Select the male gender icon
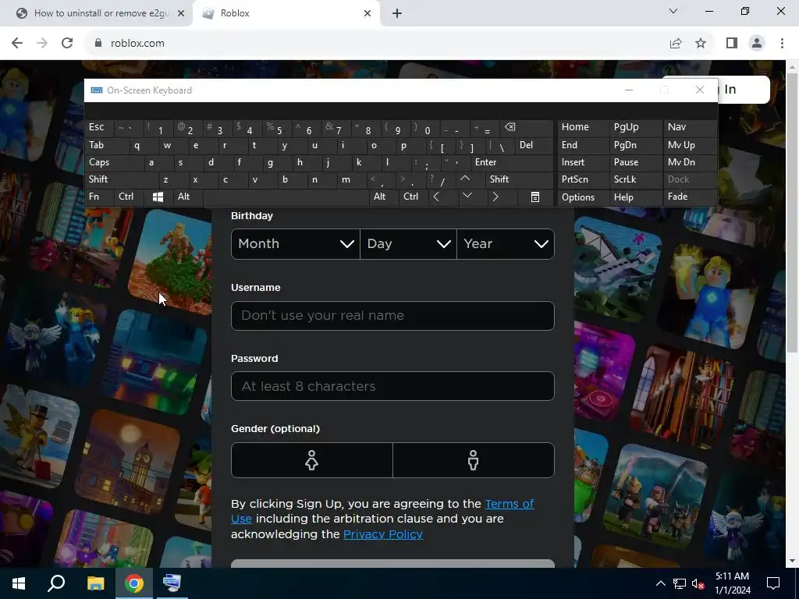 474,460
